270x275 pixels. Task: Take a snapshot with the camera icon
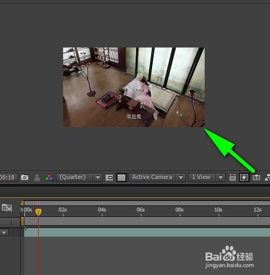24,177
